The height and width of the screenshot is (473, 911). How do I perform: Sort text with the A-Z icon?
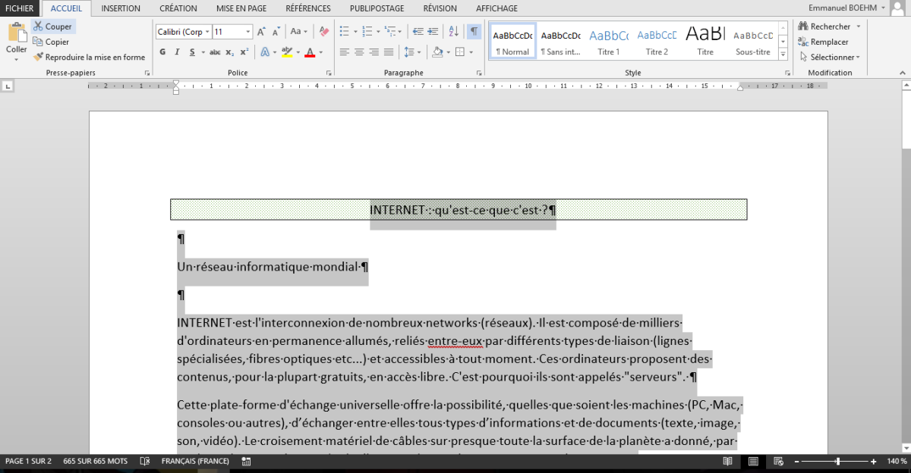coord(453,31)
